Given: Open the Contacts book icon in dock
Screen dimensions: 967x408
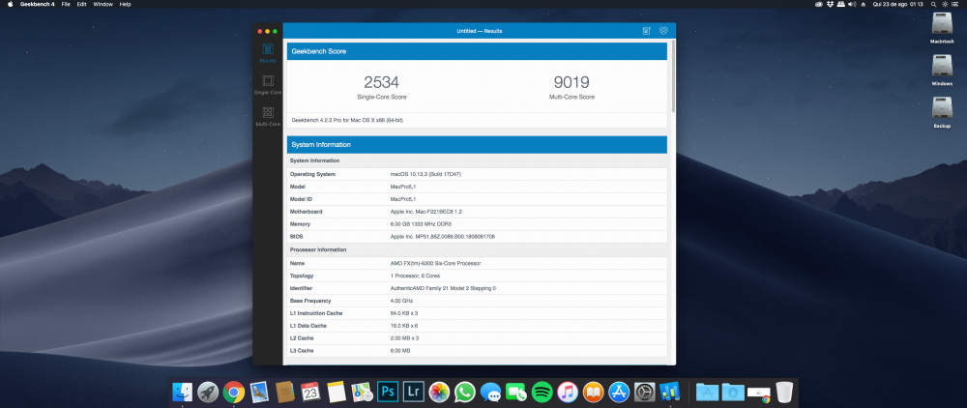Looking at the screenshot, I should point(284,392).
